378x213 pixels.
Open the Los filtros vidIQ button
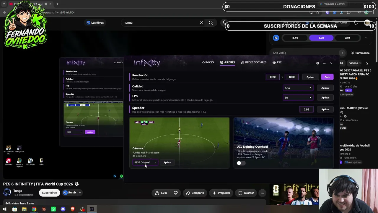click(x=95, y=23)
